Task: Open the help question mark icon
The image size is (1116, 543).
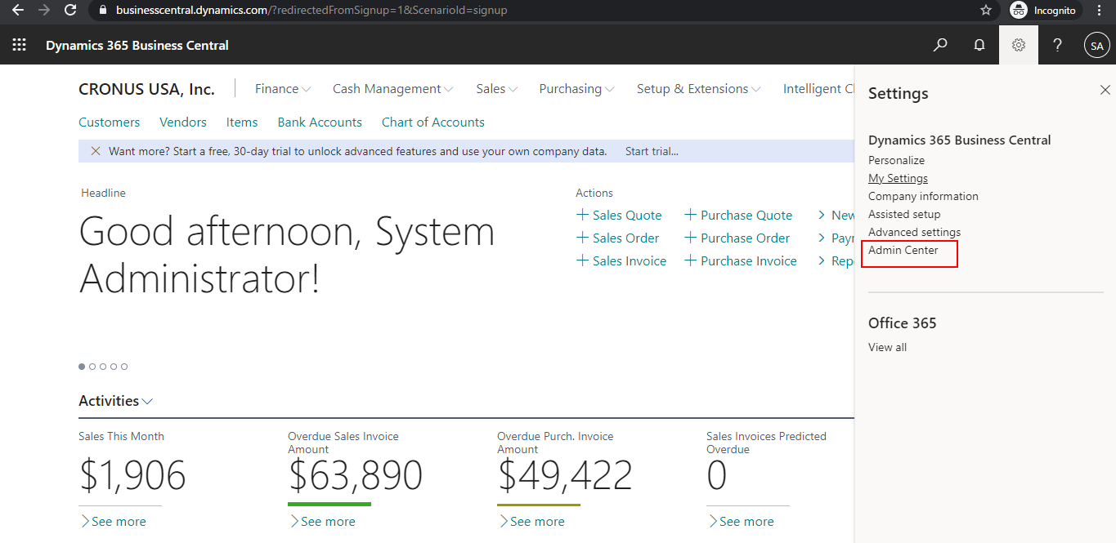Action: (1058, 45)
